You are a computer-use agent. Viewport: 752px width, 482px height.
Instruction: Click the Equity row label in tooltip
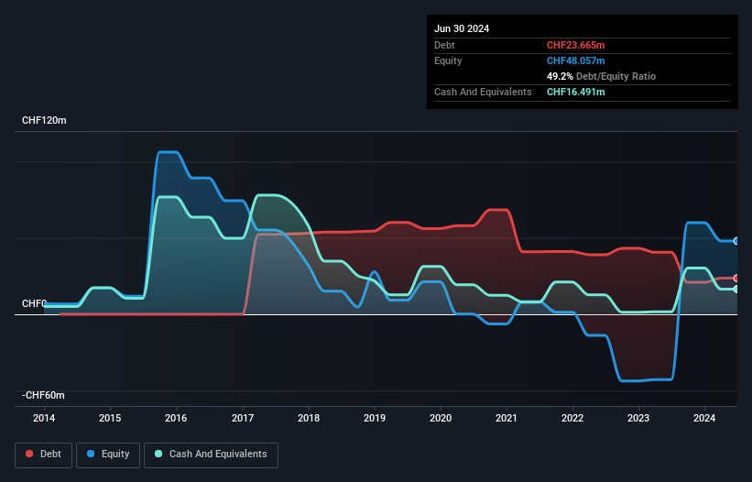pos(448,60)
